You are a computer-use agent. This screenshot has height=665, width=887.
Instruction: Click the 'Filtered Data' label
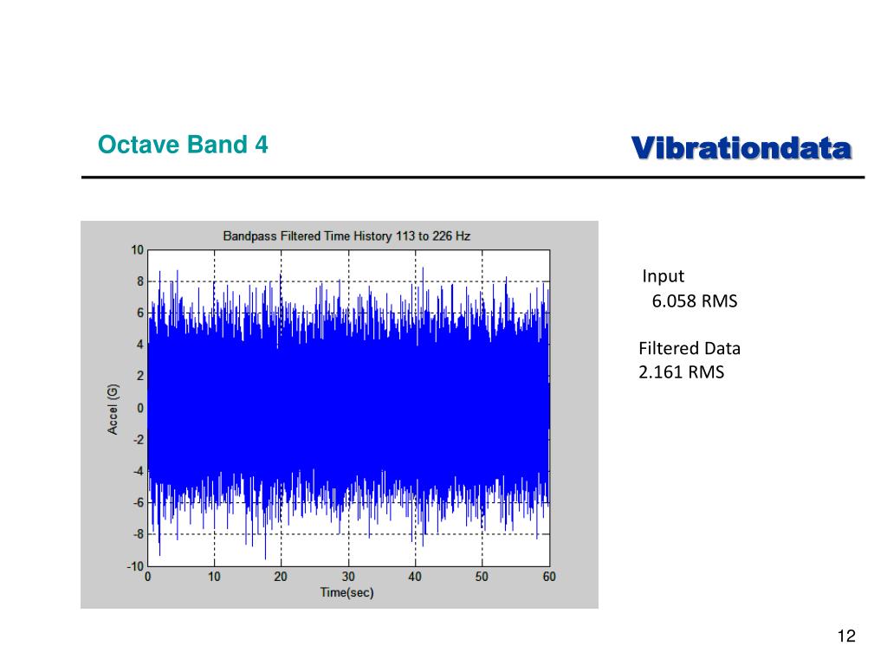pos(690,348)
